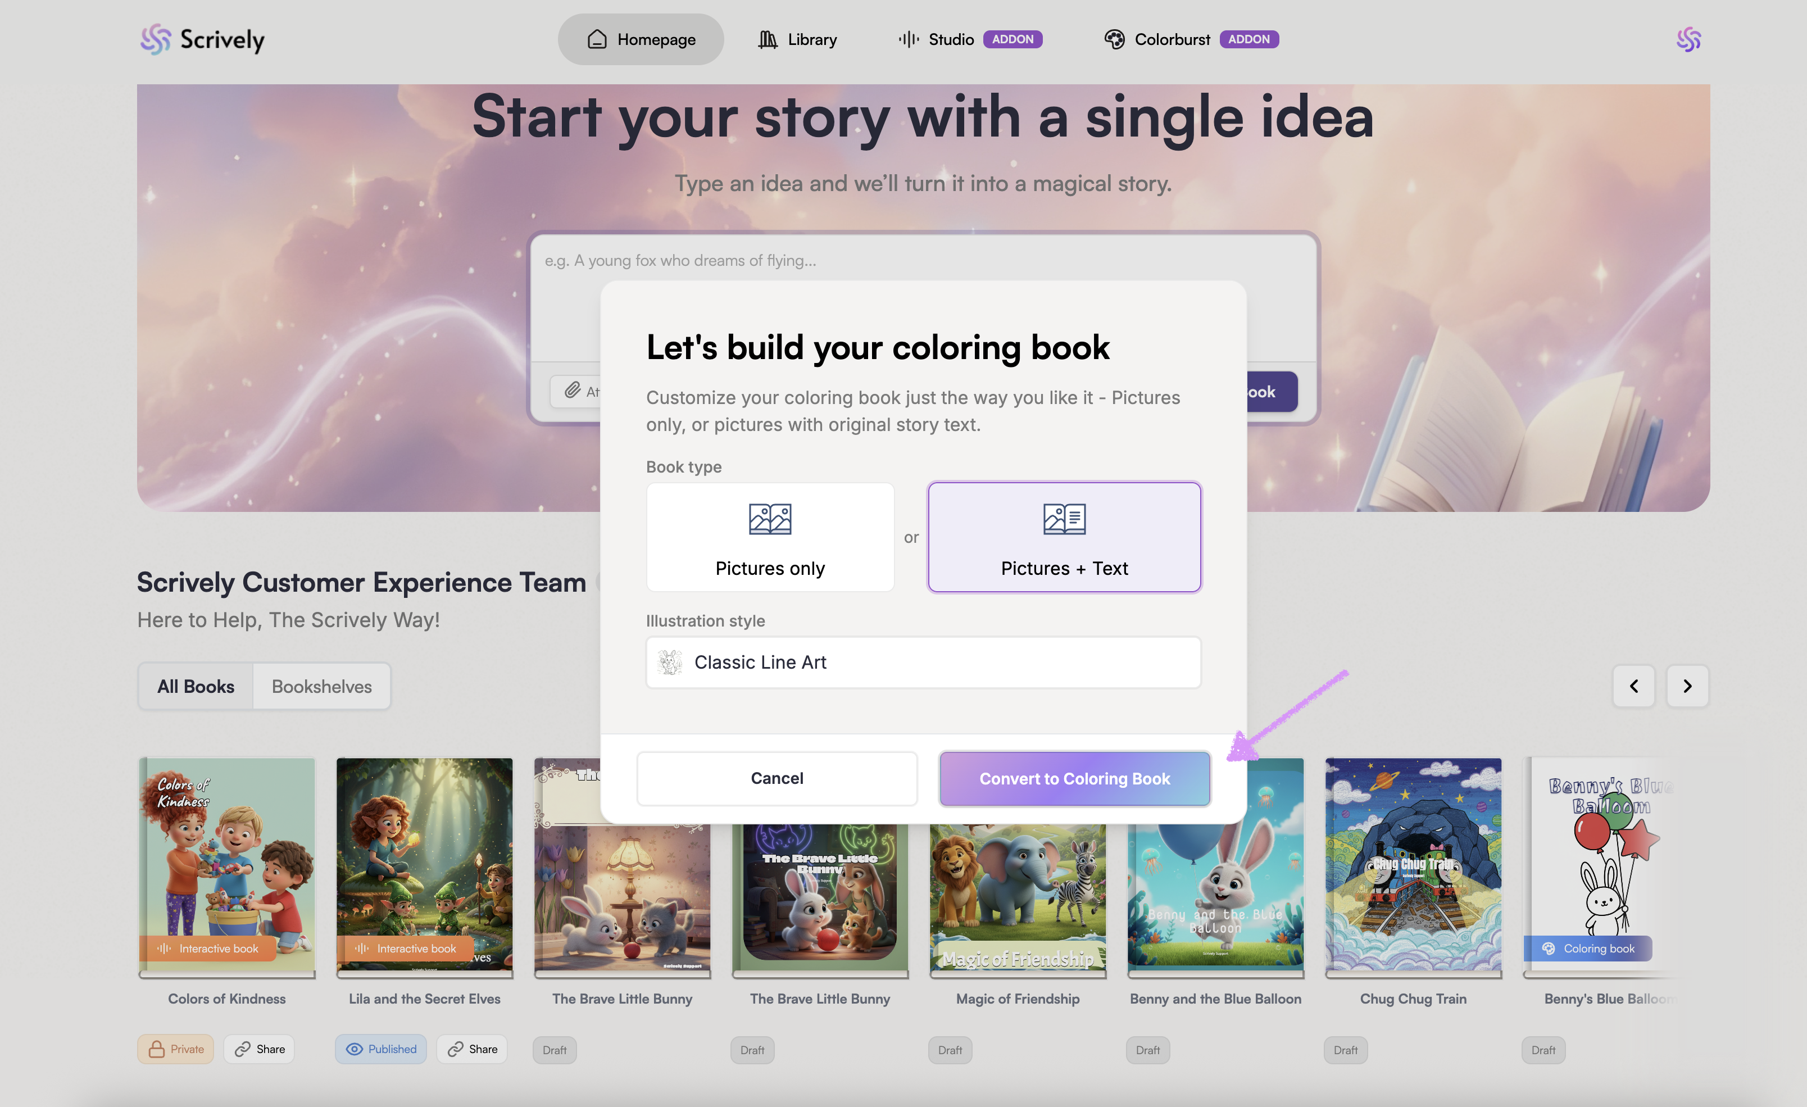This screenshot has height=1107, width=1807.
Task: Switch to the Bookshelves tab
Action: click(x=321, y=687)
